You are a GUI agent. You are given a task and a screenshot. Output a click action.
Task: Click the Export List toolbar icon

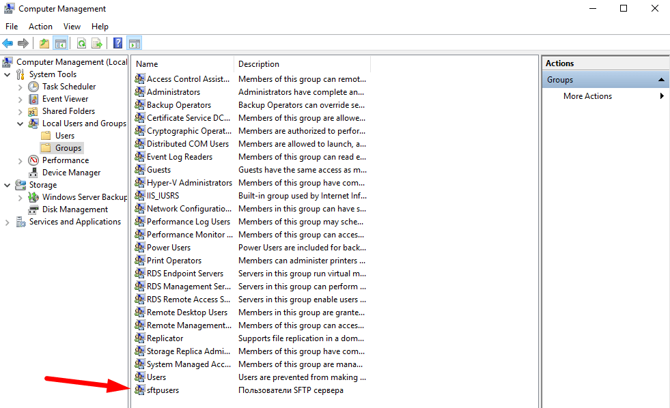tap(97, 43)
